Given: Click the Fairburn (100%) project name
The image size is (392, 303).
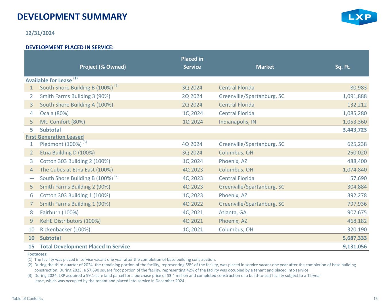Looking at the screenshot, I should pos(59,213).
